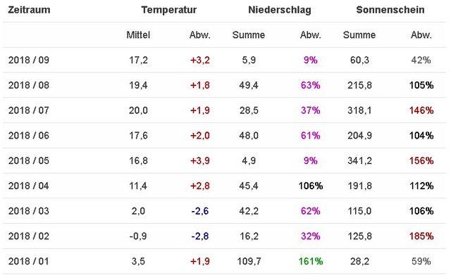Open the 2018 / 09 row
The height and width of the screenshot is (280, 451).
click(x=224, y=60)
